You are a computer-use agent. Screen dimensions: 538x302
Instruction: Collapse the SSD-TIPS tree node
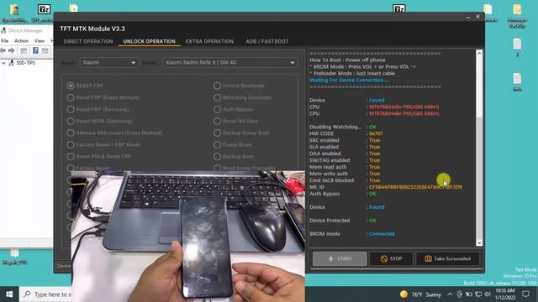click(x=3, y=63)
